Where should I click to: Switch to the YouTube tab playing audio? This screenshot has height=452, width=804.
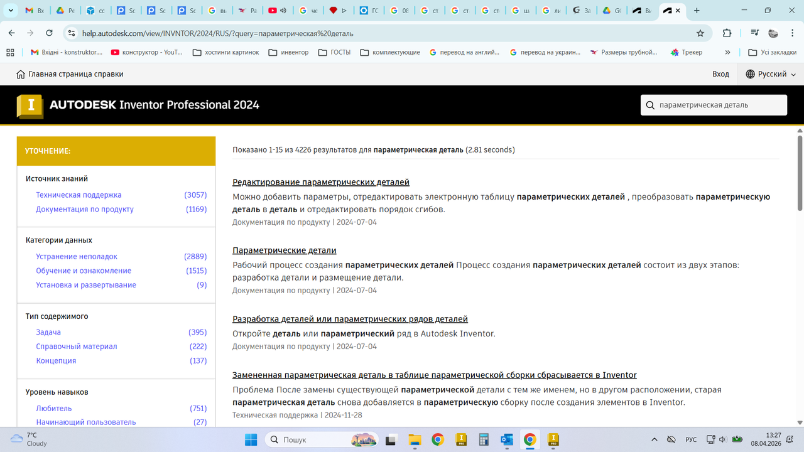277,11
